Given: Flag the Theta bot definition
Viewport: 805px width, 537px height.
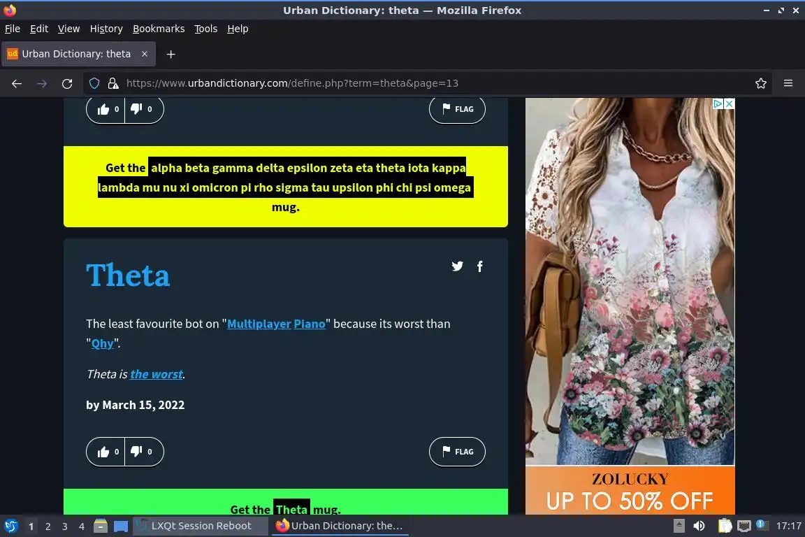Looking at the screenshot, I should pos(457,452).
